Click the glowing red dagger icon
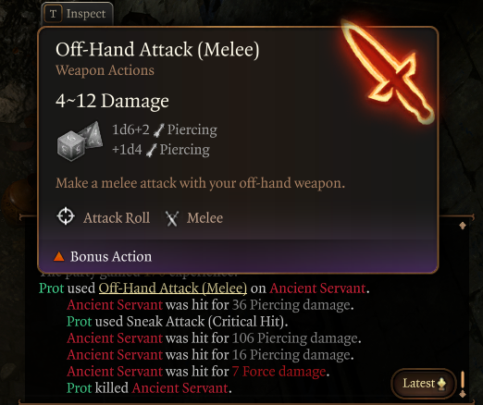The width and height of the screenshot is (483, 405). (x=388, y=71)
